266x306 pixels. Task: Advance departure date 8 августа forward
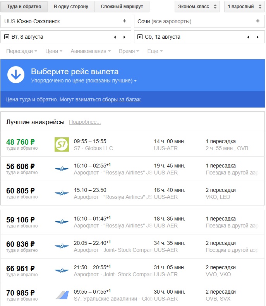pyautogui.click(x=124, y=37)
